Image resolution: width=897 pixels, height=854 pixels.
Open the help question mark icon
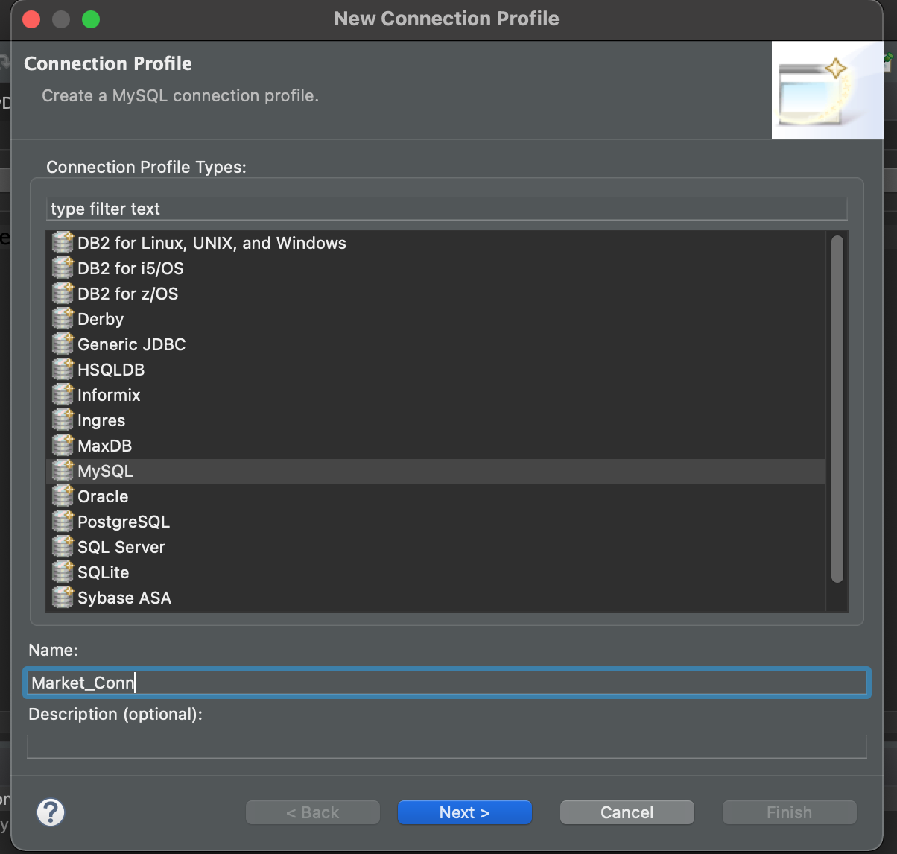point(51,812)
